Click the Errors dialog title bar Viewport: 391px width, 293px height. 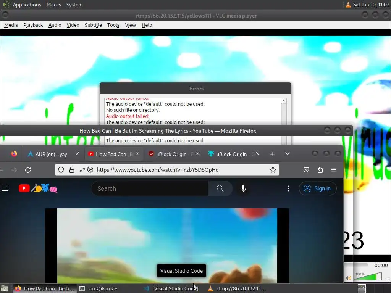coord(195,89)
